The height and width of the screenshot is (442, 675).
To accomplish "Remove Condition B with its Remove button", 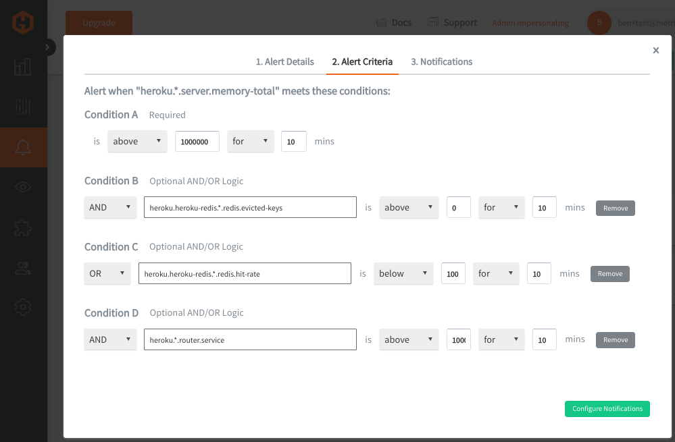I will point(615,208).
